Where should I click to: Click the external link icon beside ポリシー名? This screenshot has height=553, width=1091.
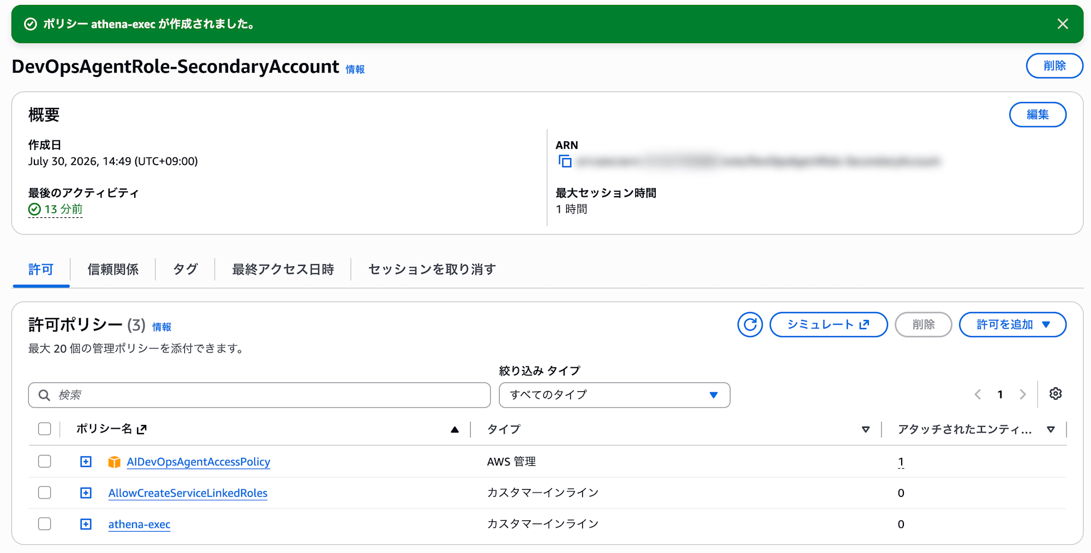coord(142,429)
